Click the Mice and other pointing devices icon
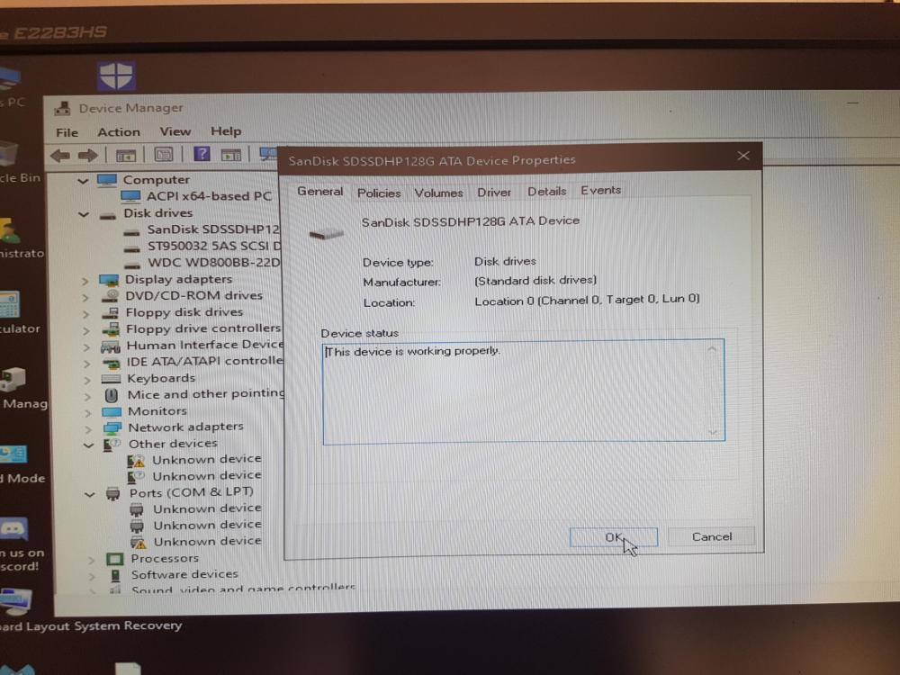The image size is (900, 675). click(112, 395)
